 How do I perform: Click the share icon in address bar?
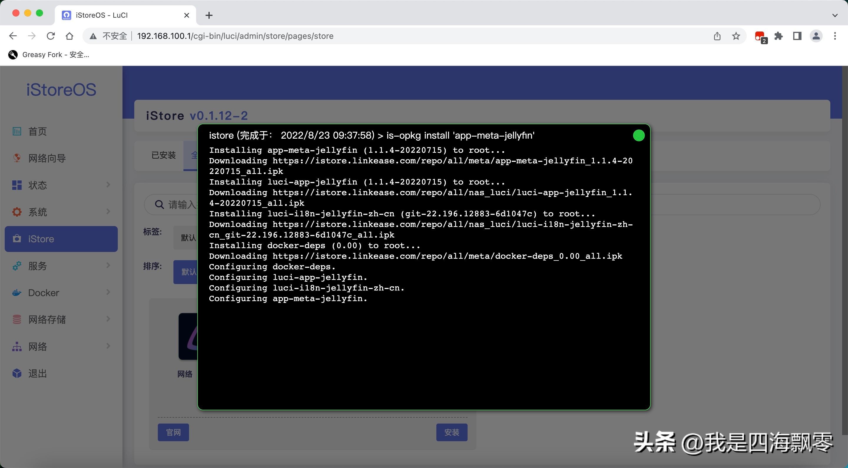(x=717, y=36)
